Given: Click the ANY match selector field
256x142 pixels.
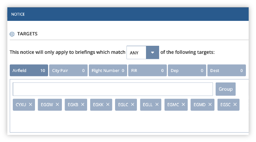Looking at the screenshot, I should [136, 52].
